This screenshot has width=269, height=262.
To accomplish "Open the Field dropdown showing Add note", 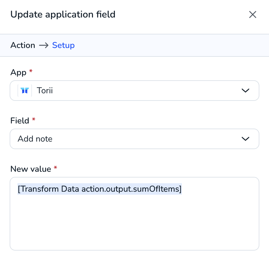I will [x=134, y=139].
